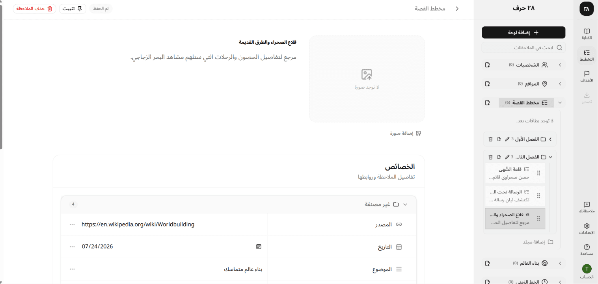
Task: Add a note inside الفصل الأول folder
Action: point(499,139)
